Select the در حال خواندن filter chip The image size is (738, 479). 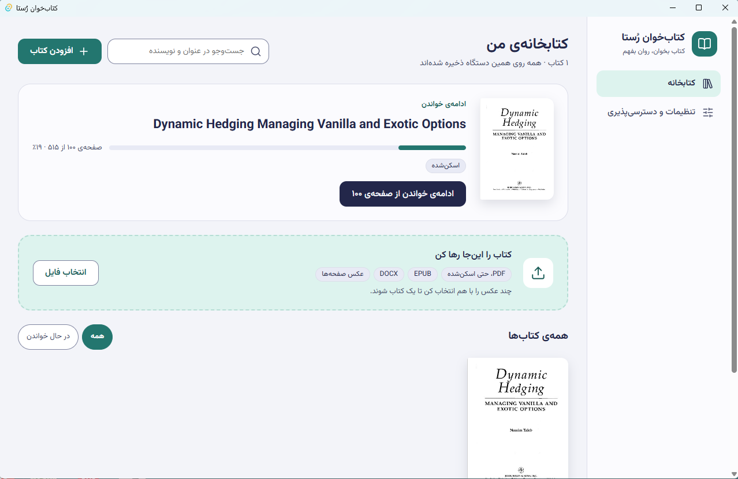point(48,337)
